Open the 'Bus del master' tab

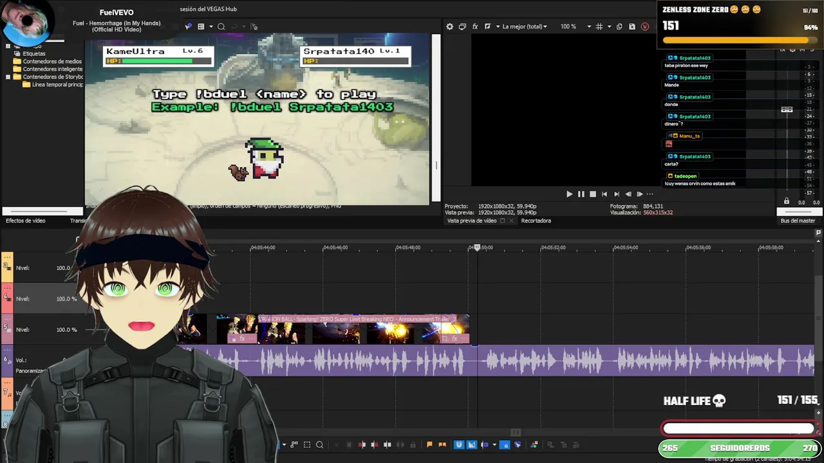(798, 221)
